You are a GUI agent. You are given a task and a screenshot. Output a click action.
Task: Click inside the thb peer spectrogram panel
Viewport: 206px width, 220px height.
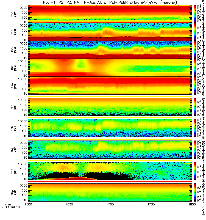point(110,32)
